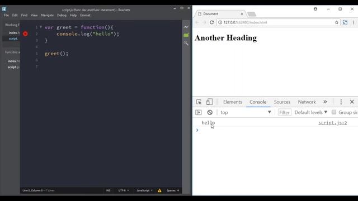358x201 pixels.
Task: Click the Brackets Live Preview lightning icon
Action: (x=186, y=27)
